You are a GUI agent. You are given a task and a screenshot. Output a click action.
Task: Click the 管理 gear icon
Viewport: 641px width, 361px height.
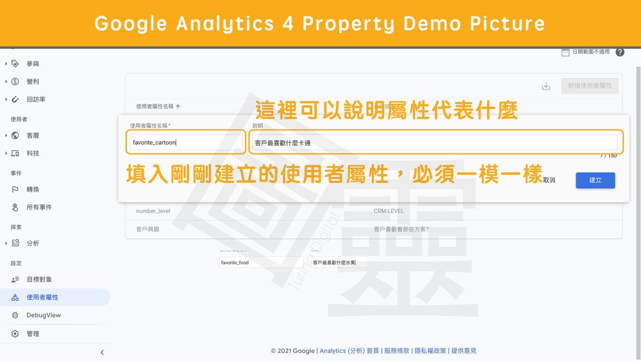[x=15, y=334]
